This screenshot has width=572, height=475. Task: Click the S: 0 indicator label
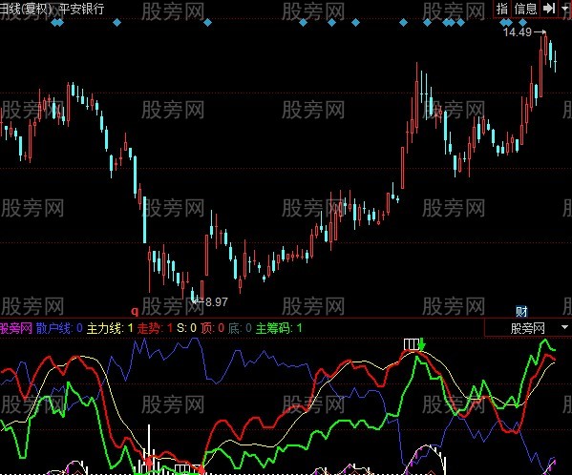[x=186, y=328]
